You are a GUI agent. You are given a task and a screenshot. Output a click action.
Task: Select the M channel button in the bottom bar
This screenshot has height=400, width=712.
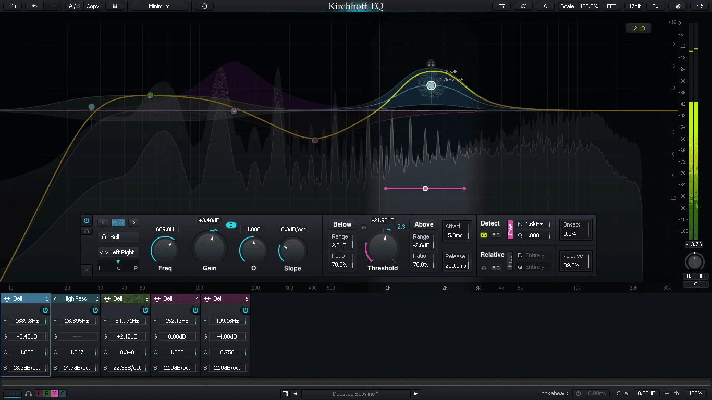coord(55,394)
